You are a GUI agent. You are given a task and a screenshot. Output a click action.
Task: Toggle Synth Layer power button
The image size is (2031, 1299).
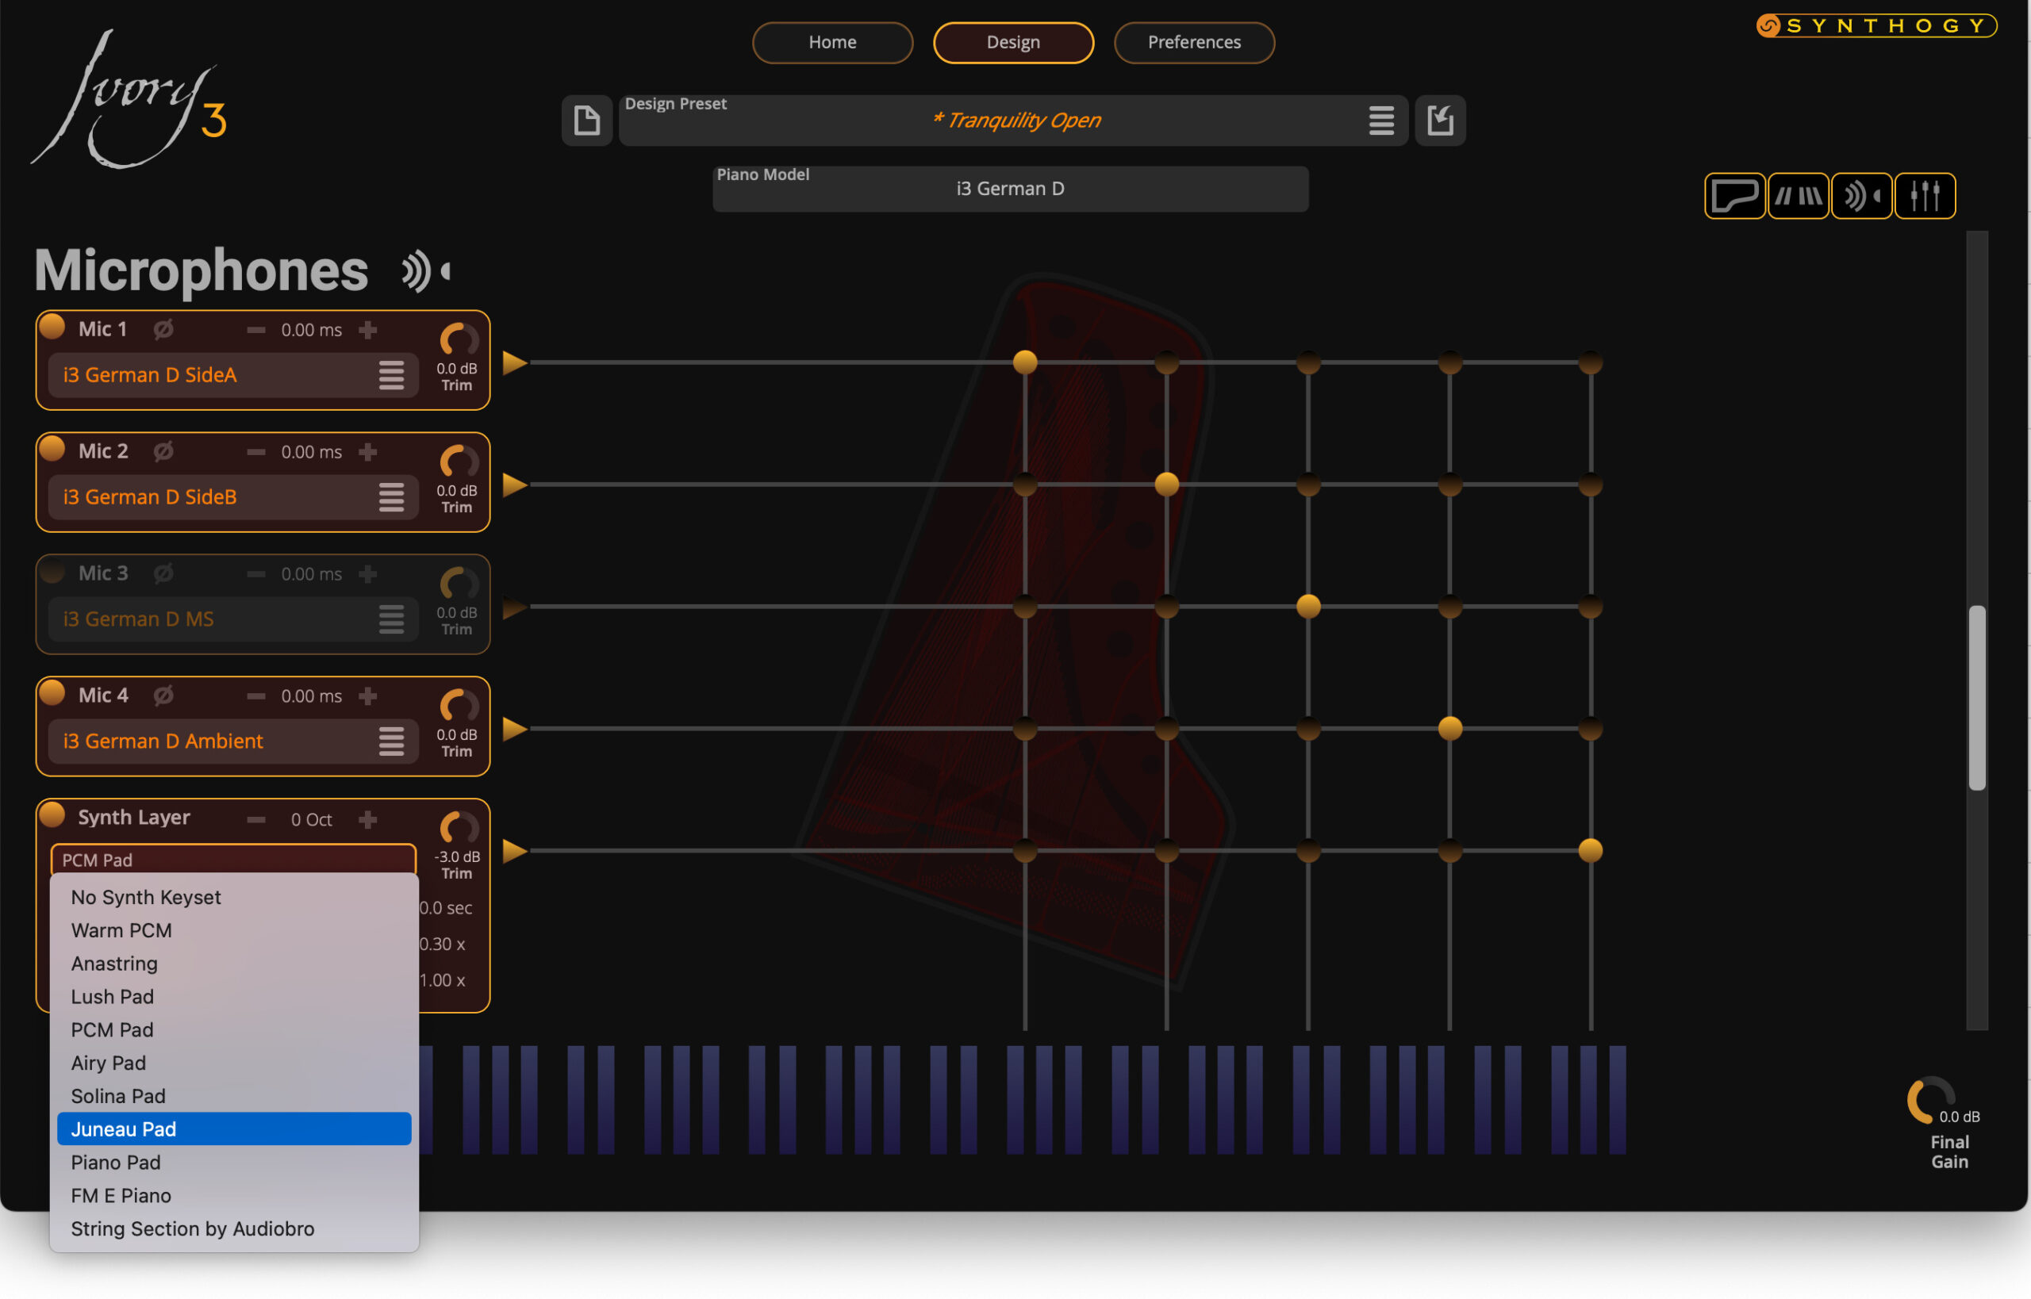[52, 814]
